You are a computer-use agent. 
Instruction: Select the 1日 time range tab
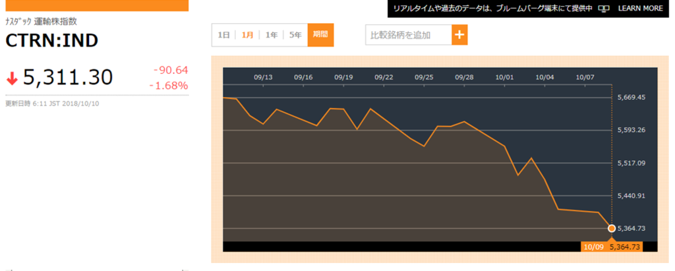click(x=223, y=35)
